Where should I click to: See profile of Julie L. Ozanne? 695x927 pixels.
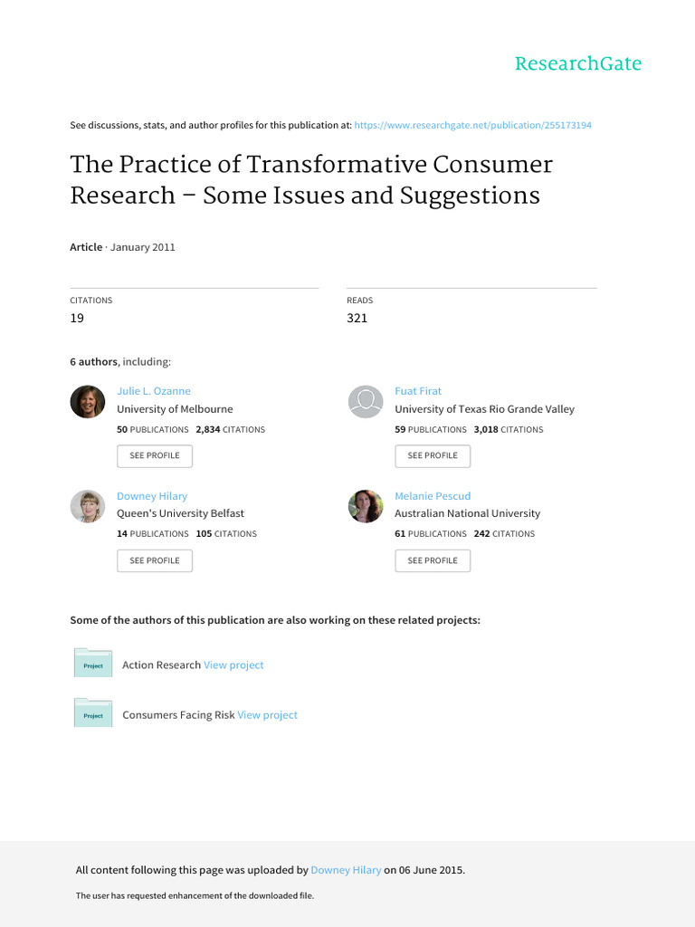155,456
